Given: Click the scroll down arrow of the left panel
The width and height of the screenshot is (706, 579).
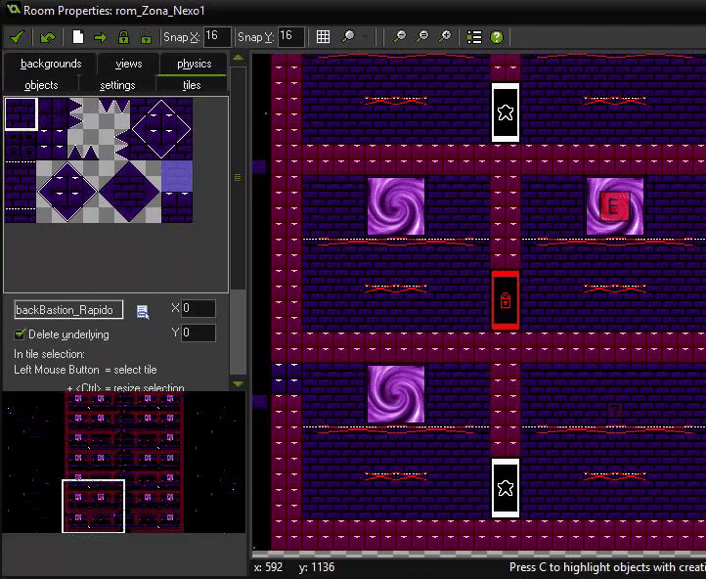Looking at the screenshot, I should 239,384.
